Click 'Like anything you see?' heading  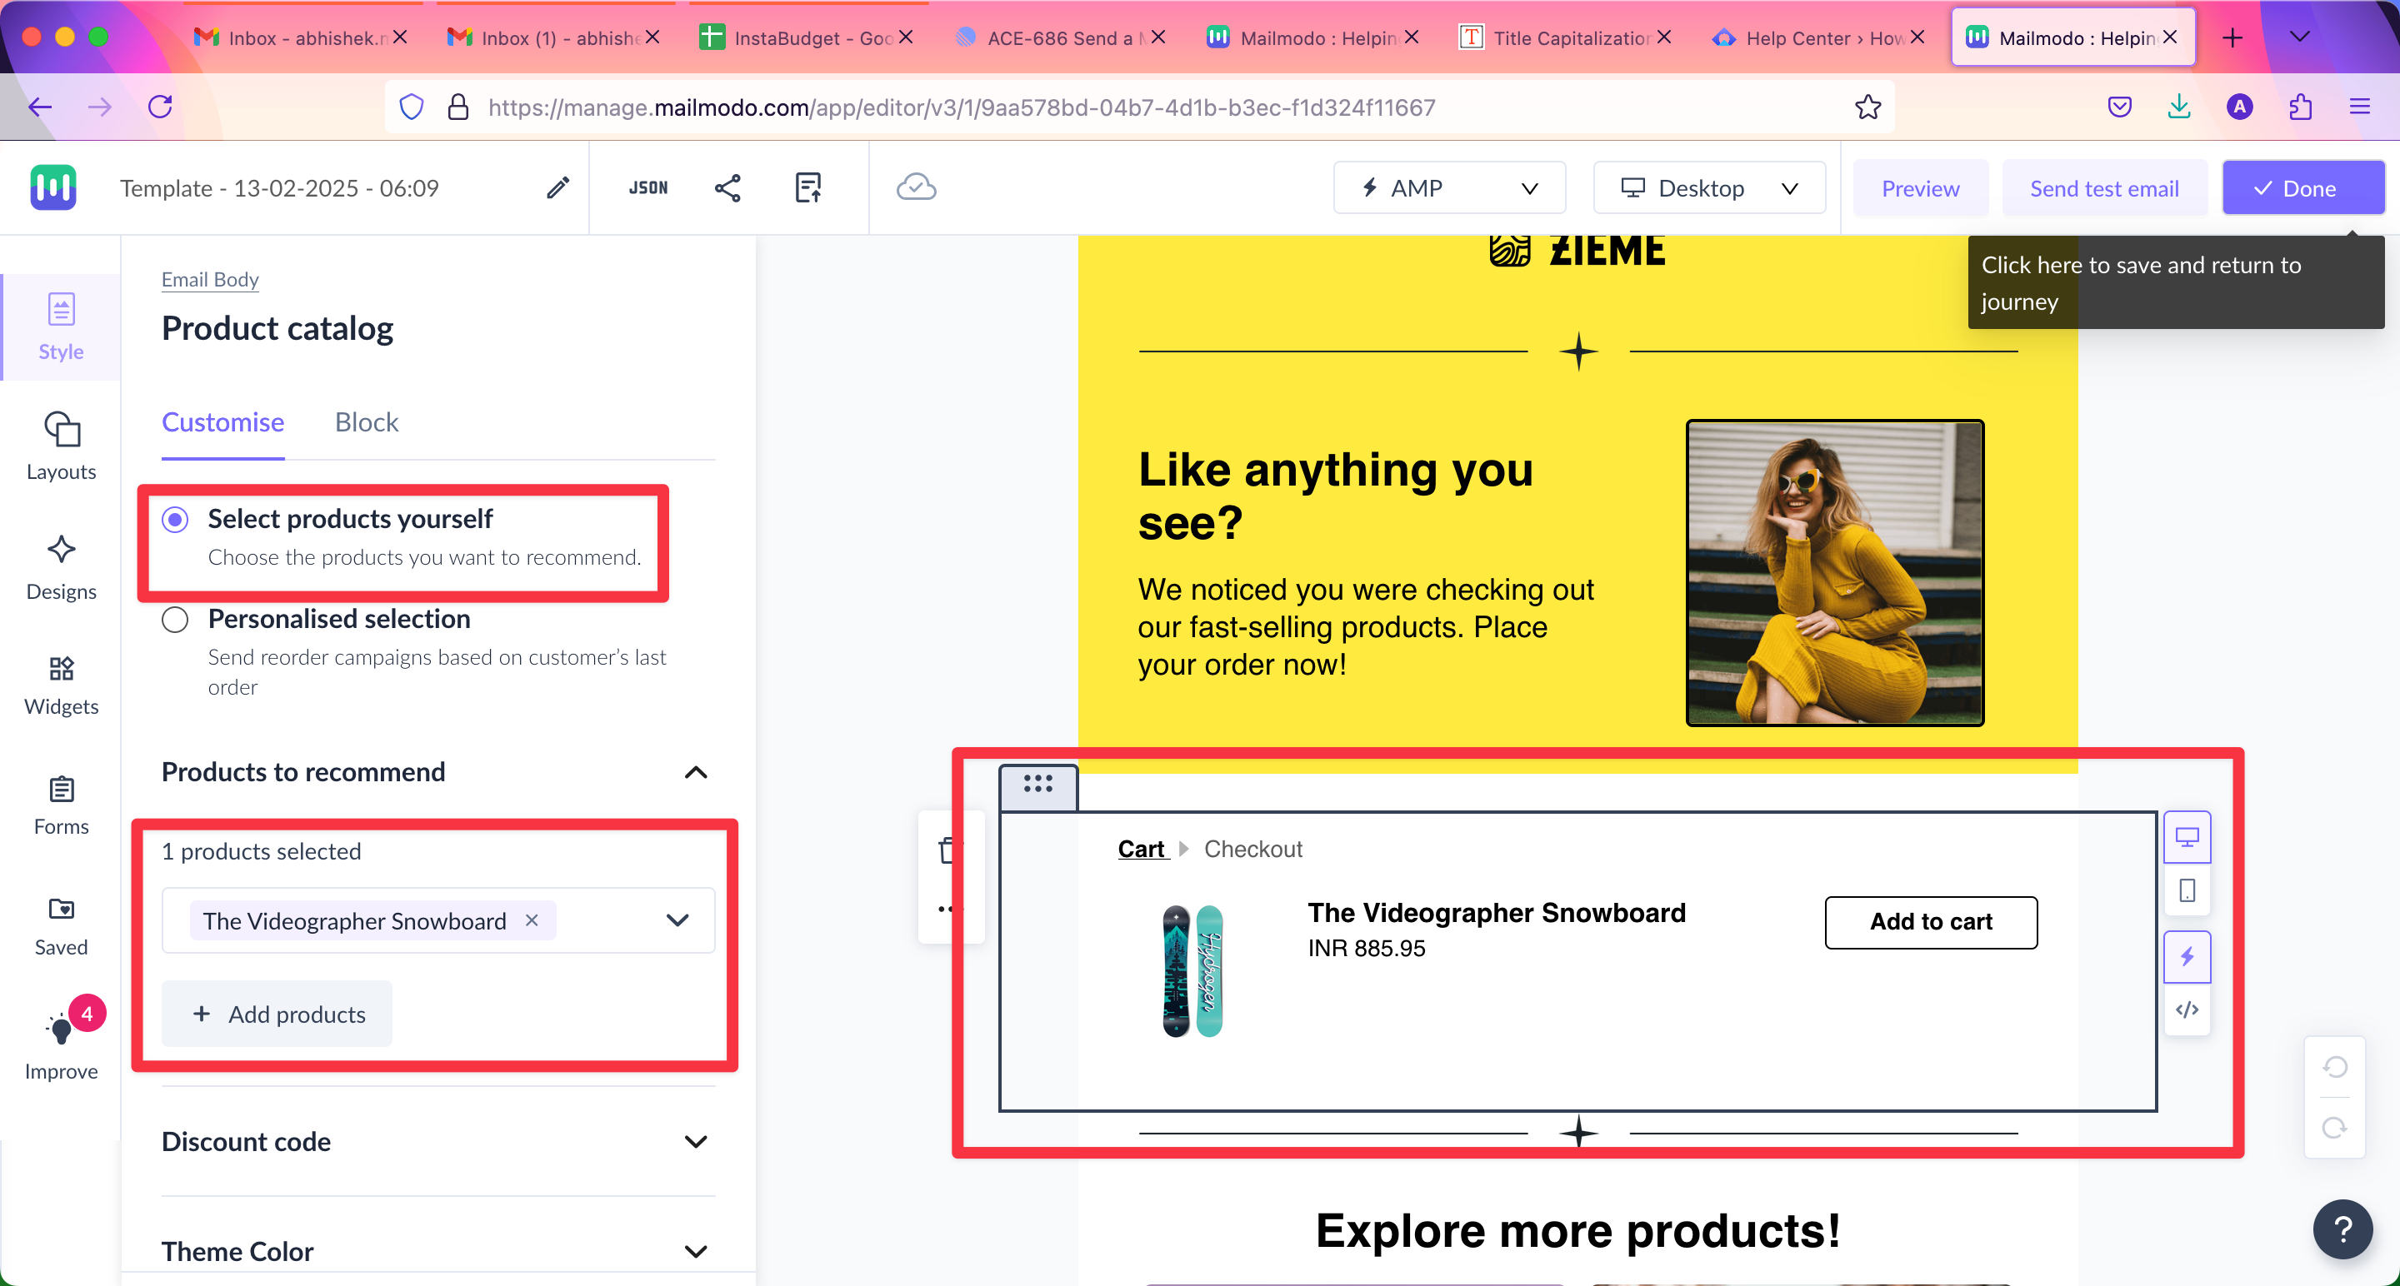point(1335,496)
